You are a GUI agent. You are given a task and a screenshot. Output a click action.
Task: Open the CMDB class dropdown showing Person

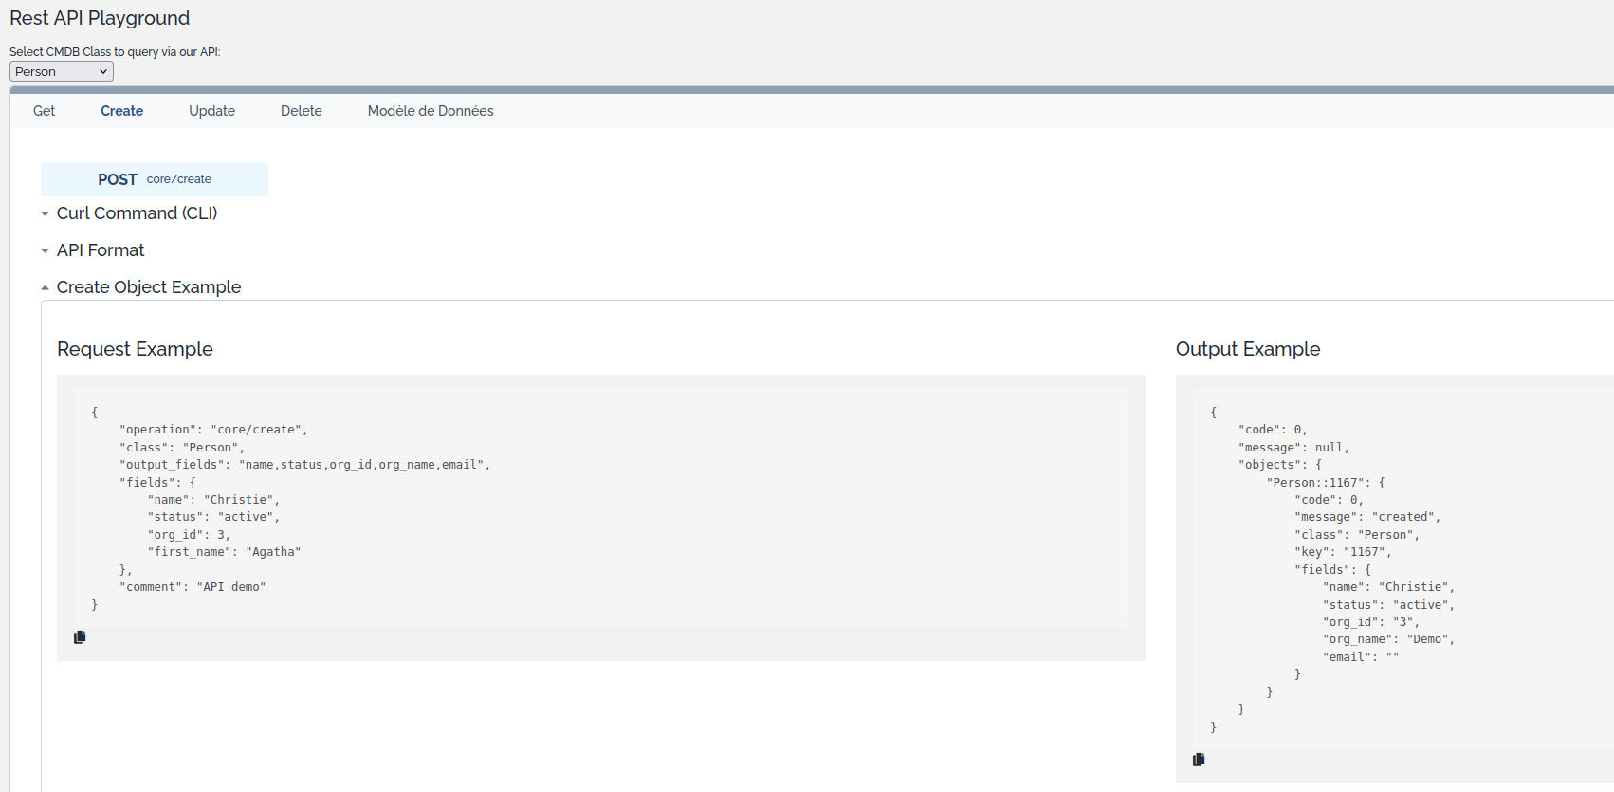point(62,72)
